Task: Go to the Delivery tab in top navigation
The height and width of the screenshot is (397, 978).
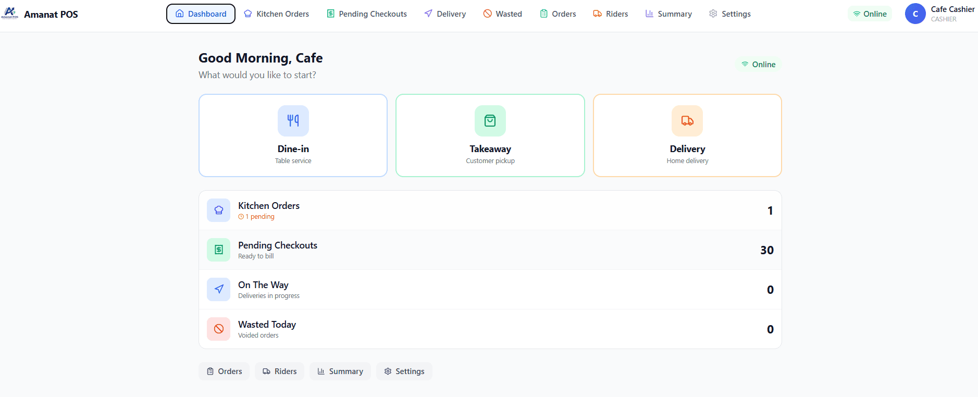Action: [445, 14]
